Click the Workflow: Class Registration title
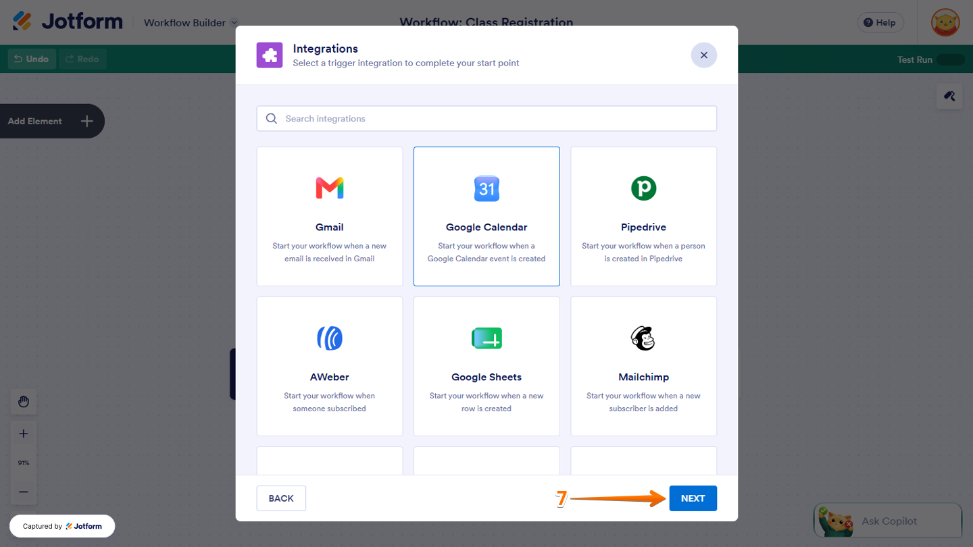Image resolution: width=973 pixels, height=547 pixels. (x=487, y=22)
